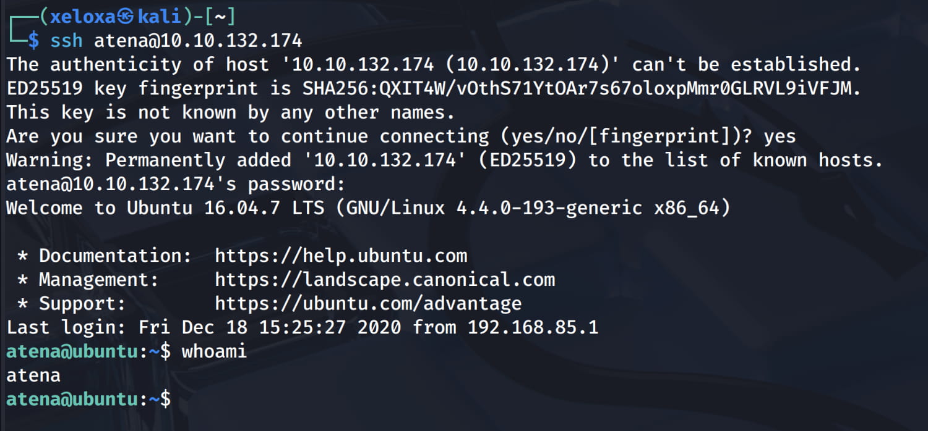Open the landscape.canonical.com management link
928x431 pixels.
[x=385, y=280]
